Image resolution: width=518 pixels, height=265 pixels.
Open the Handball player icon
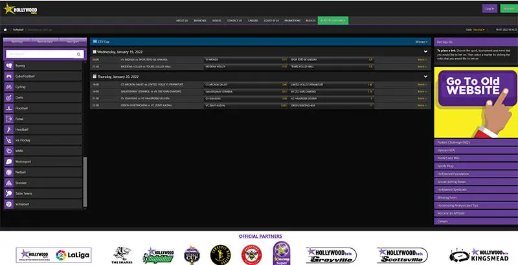click(8, 130)
